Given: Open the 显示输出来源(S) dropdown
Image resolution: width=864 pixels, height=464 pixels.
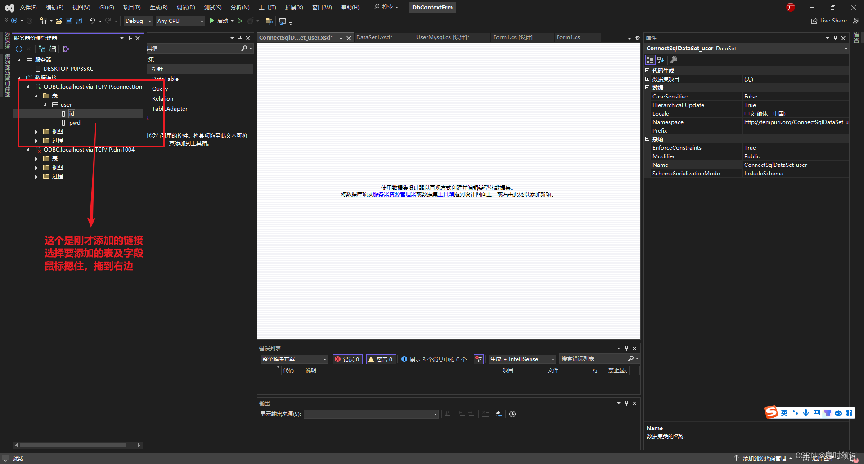Looking at the screenshot, I should tap(433, 414).
